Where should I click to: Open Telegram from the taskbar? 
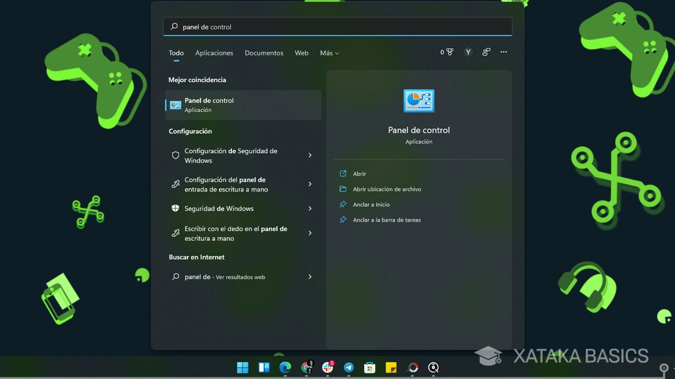point(349,368)
